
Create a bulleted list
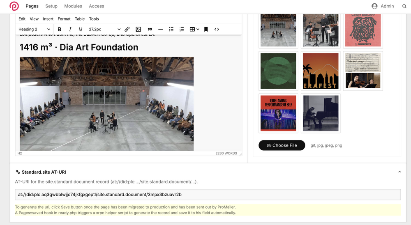coord(171,29)
